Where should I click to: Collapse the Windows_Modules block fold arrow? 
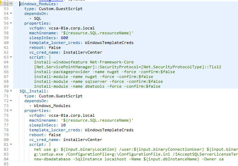[11, 3]
